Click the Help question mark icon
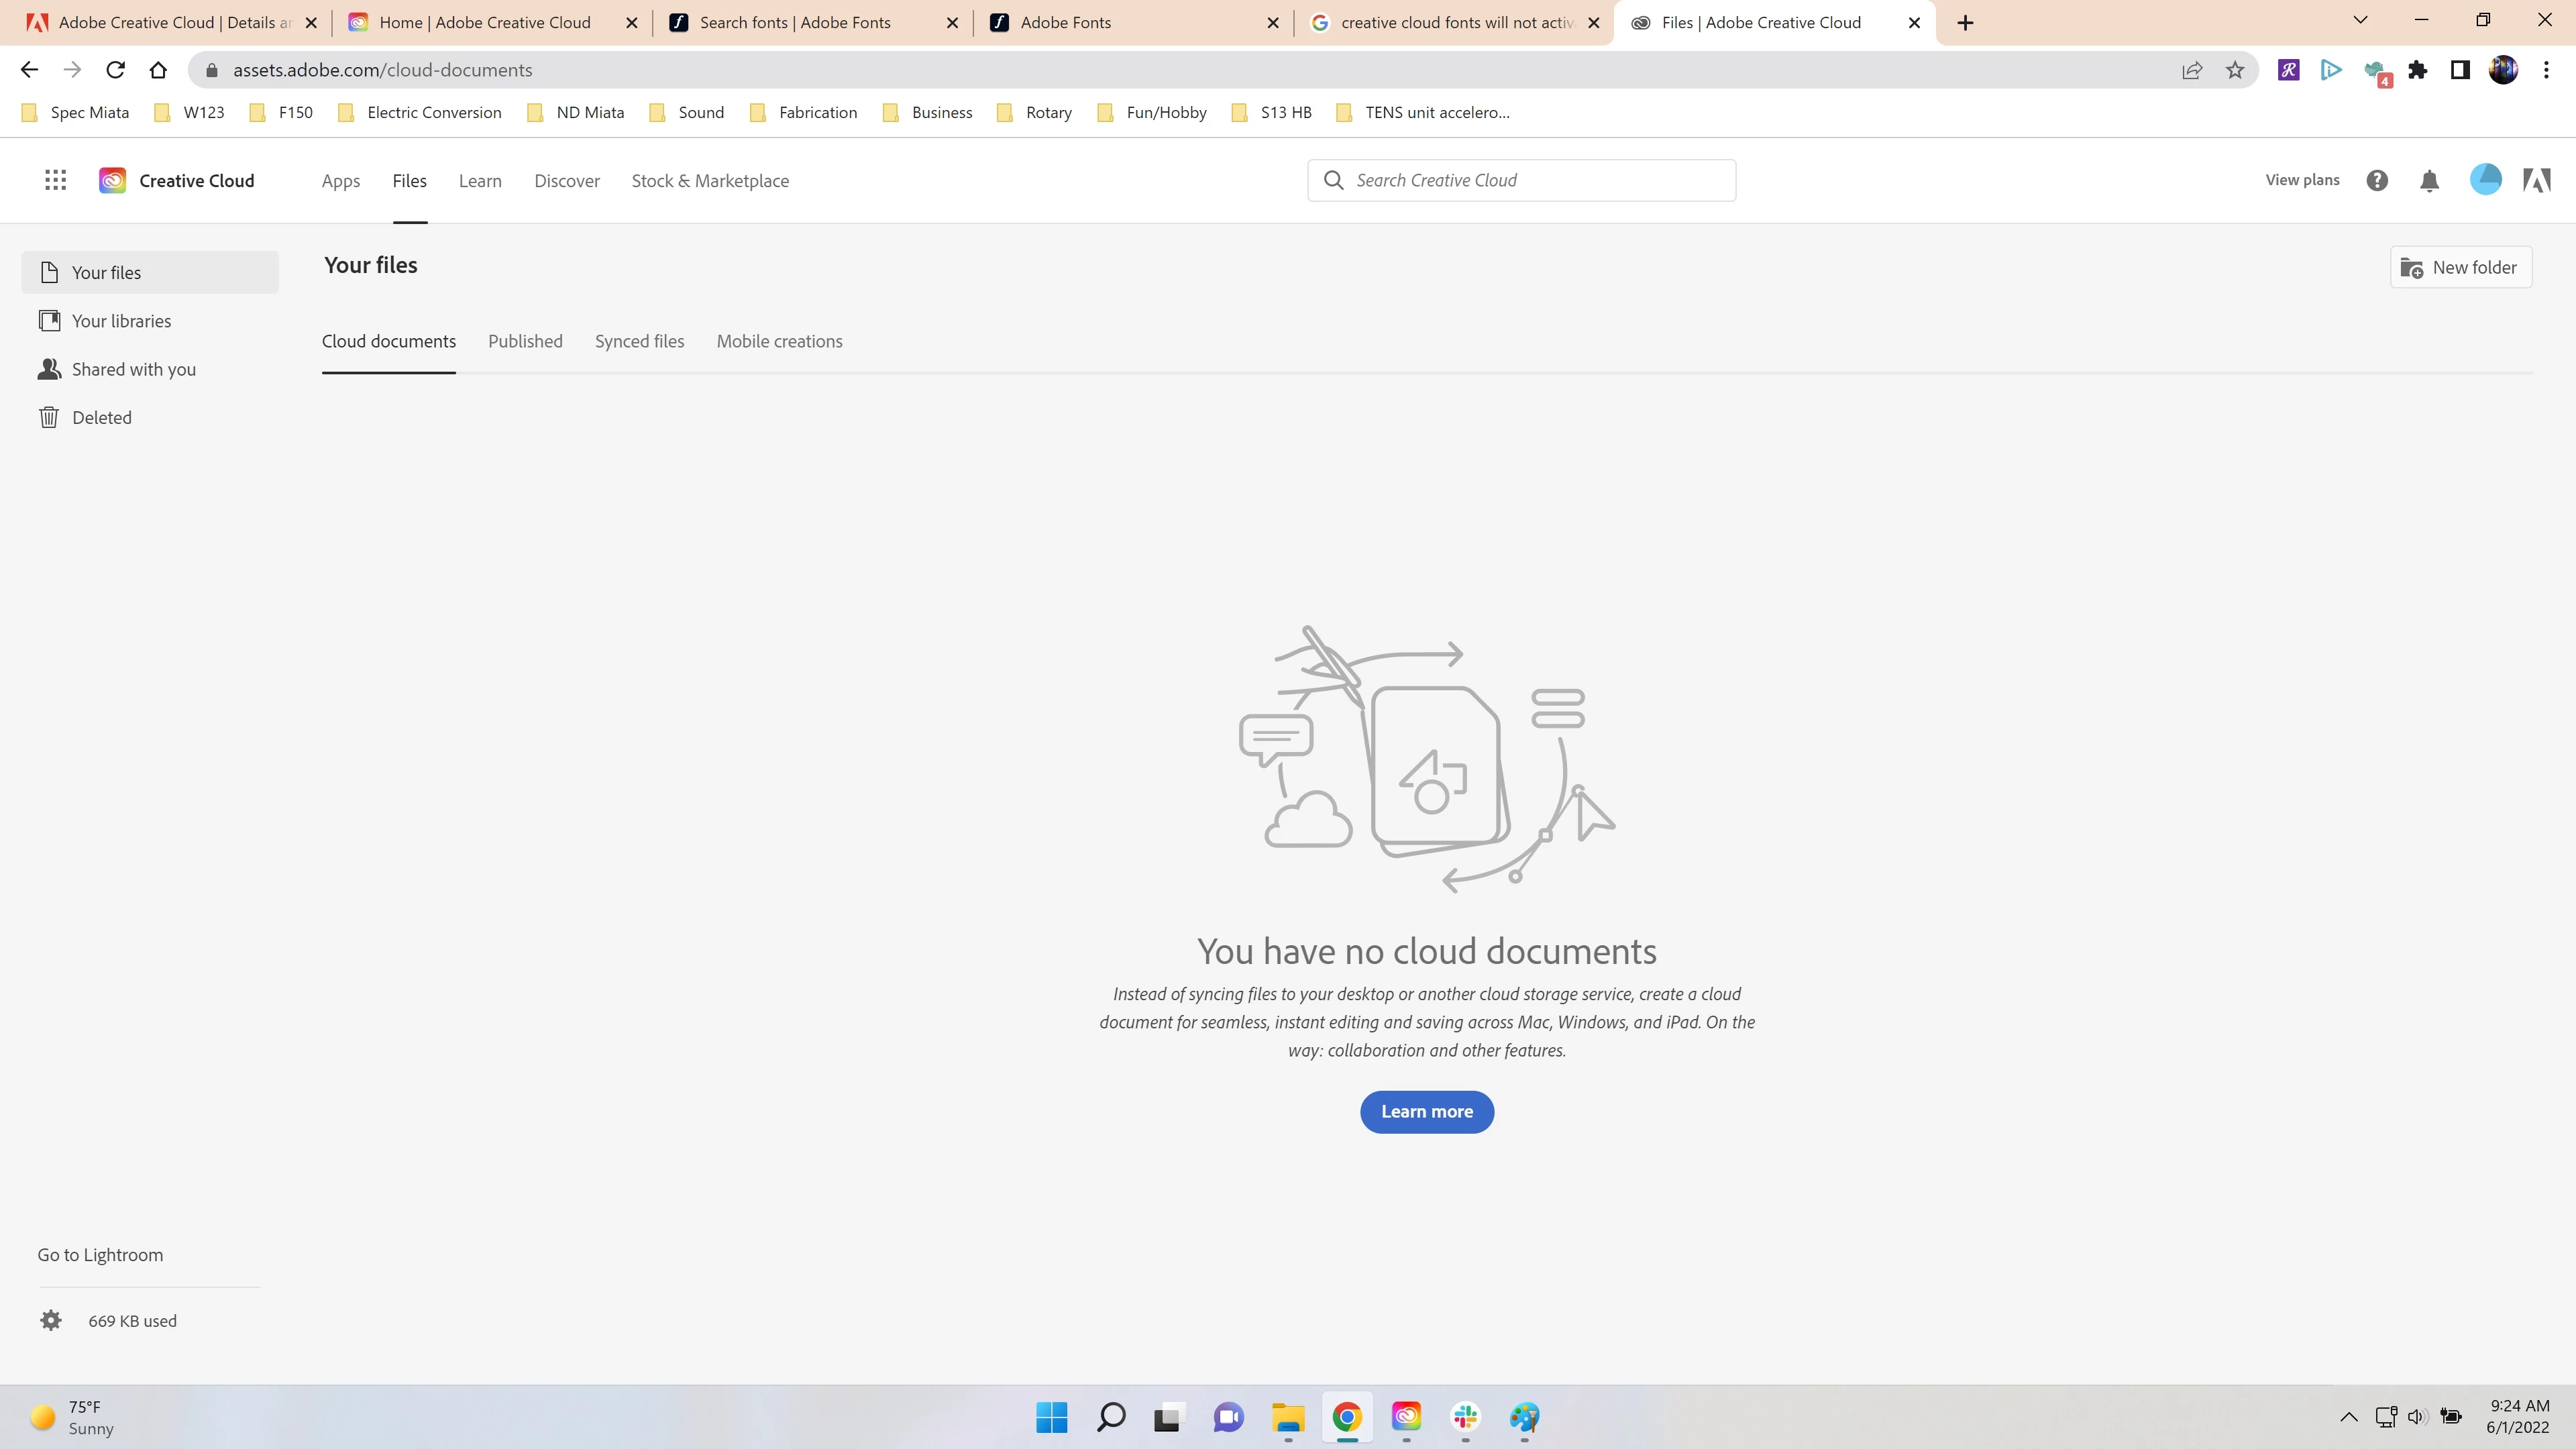 tap(2377, 180)
